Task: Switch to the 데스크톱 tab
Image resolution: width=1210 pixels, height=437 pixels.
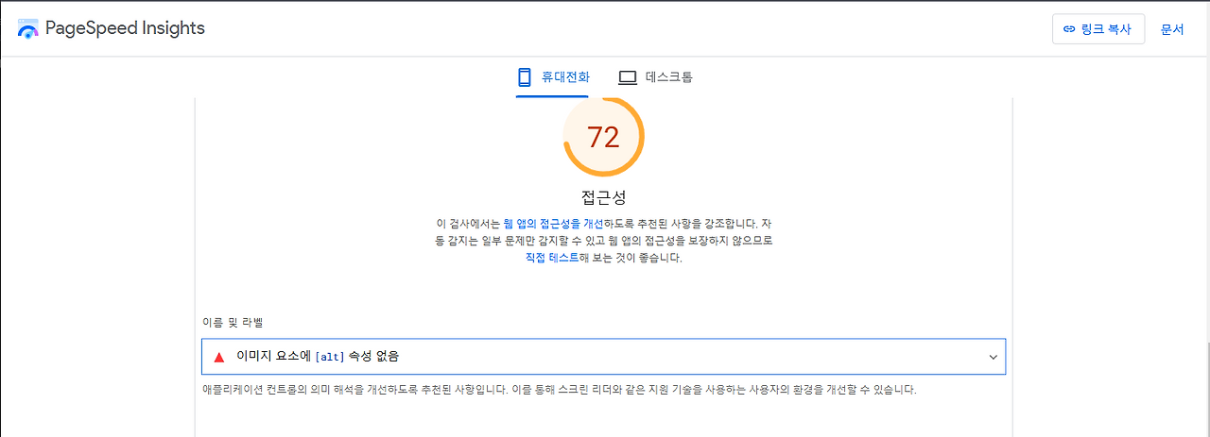Action: (655, 77)
